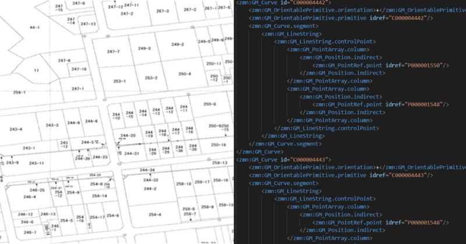Select the primitive idref="C000004442" line
The image size is (466, 244).
point(341,18)
